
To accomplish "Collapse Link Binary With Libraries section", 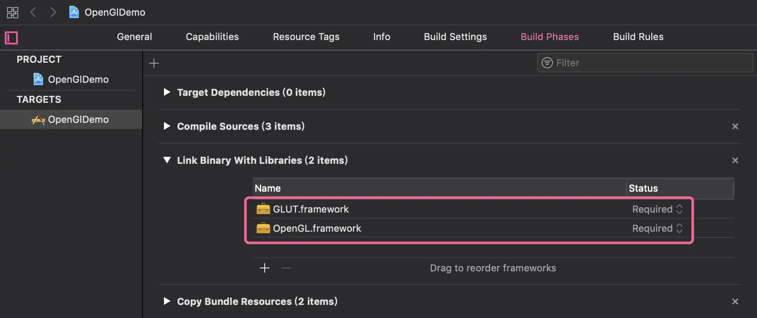I will (167, 160).
